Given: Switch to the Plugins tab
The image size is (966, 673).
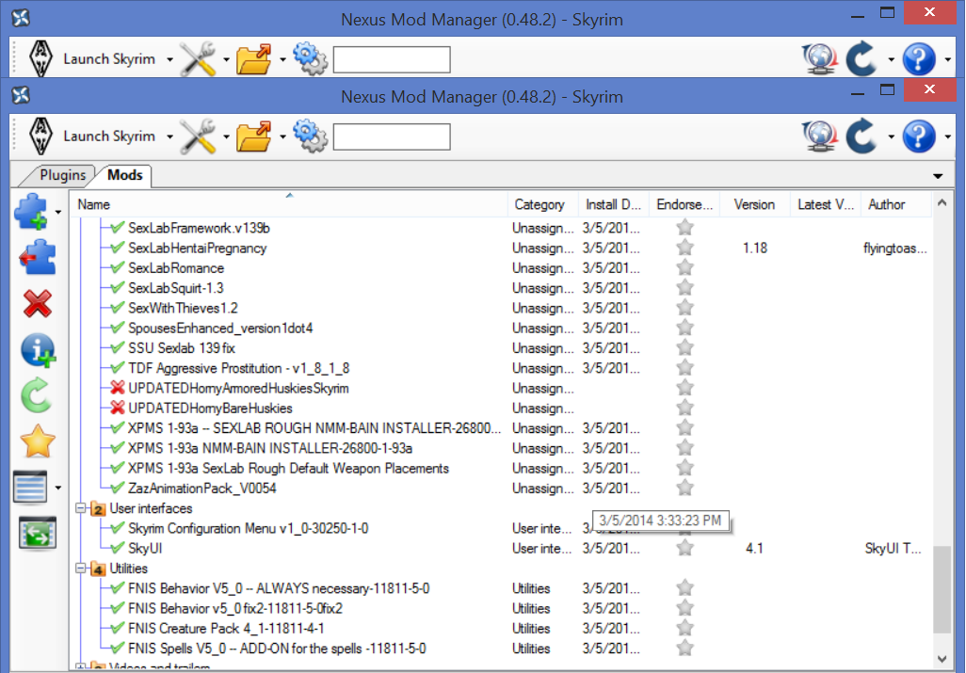Looking at the screenshot, I should [62, 175].
